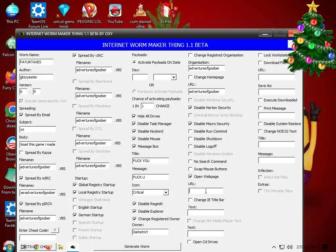The height and width of the screenshot is (252, 336).
Task: Enable Lock Workstation checkbox
Action: (260, 55)
